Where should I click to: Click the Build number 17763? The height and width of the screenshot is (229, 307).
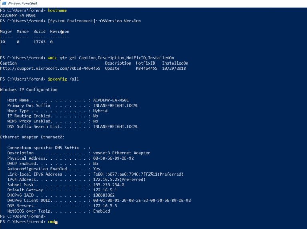pos(39,42)
